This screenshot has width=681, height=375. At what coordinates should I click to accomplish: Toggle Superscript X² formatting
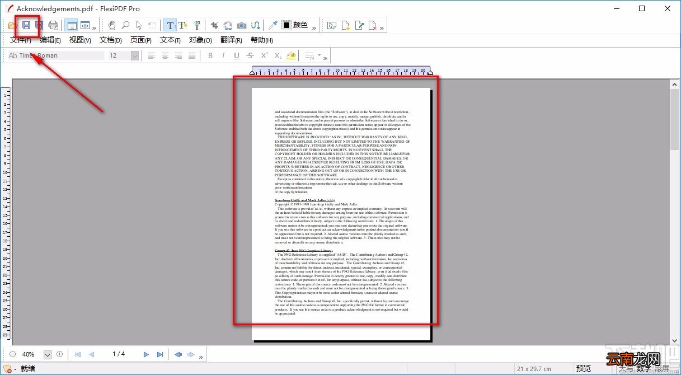pos(264,55)
